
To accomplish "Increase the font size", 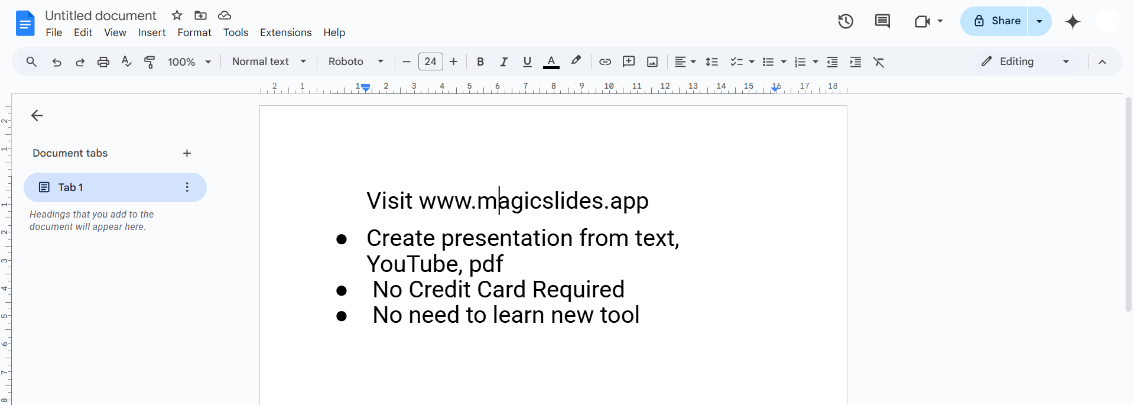I will click(453, 61).
